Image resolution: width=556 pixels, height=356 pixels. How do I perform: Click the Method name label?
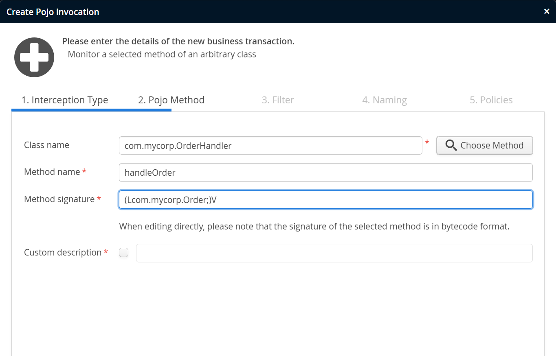click(52, 172)
